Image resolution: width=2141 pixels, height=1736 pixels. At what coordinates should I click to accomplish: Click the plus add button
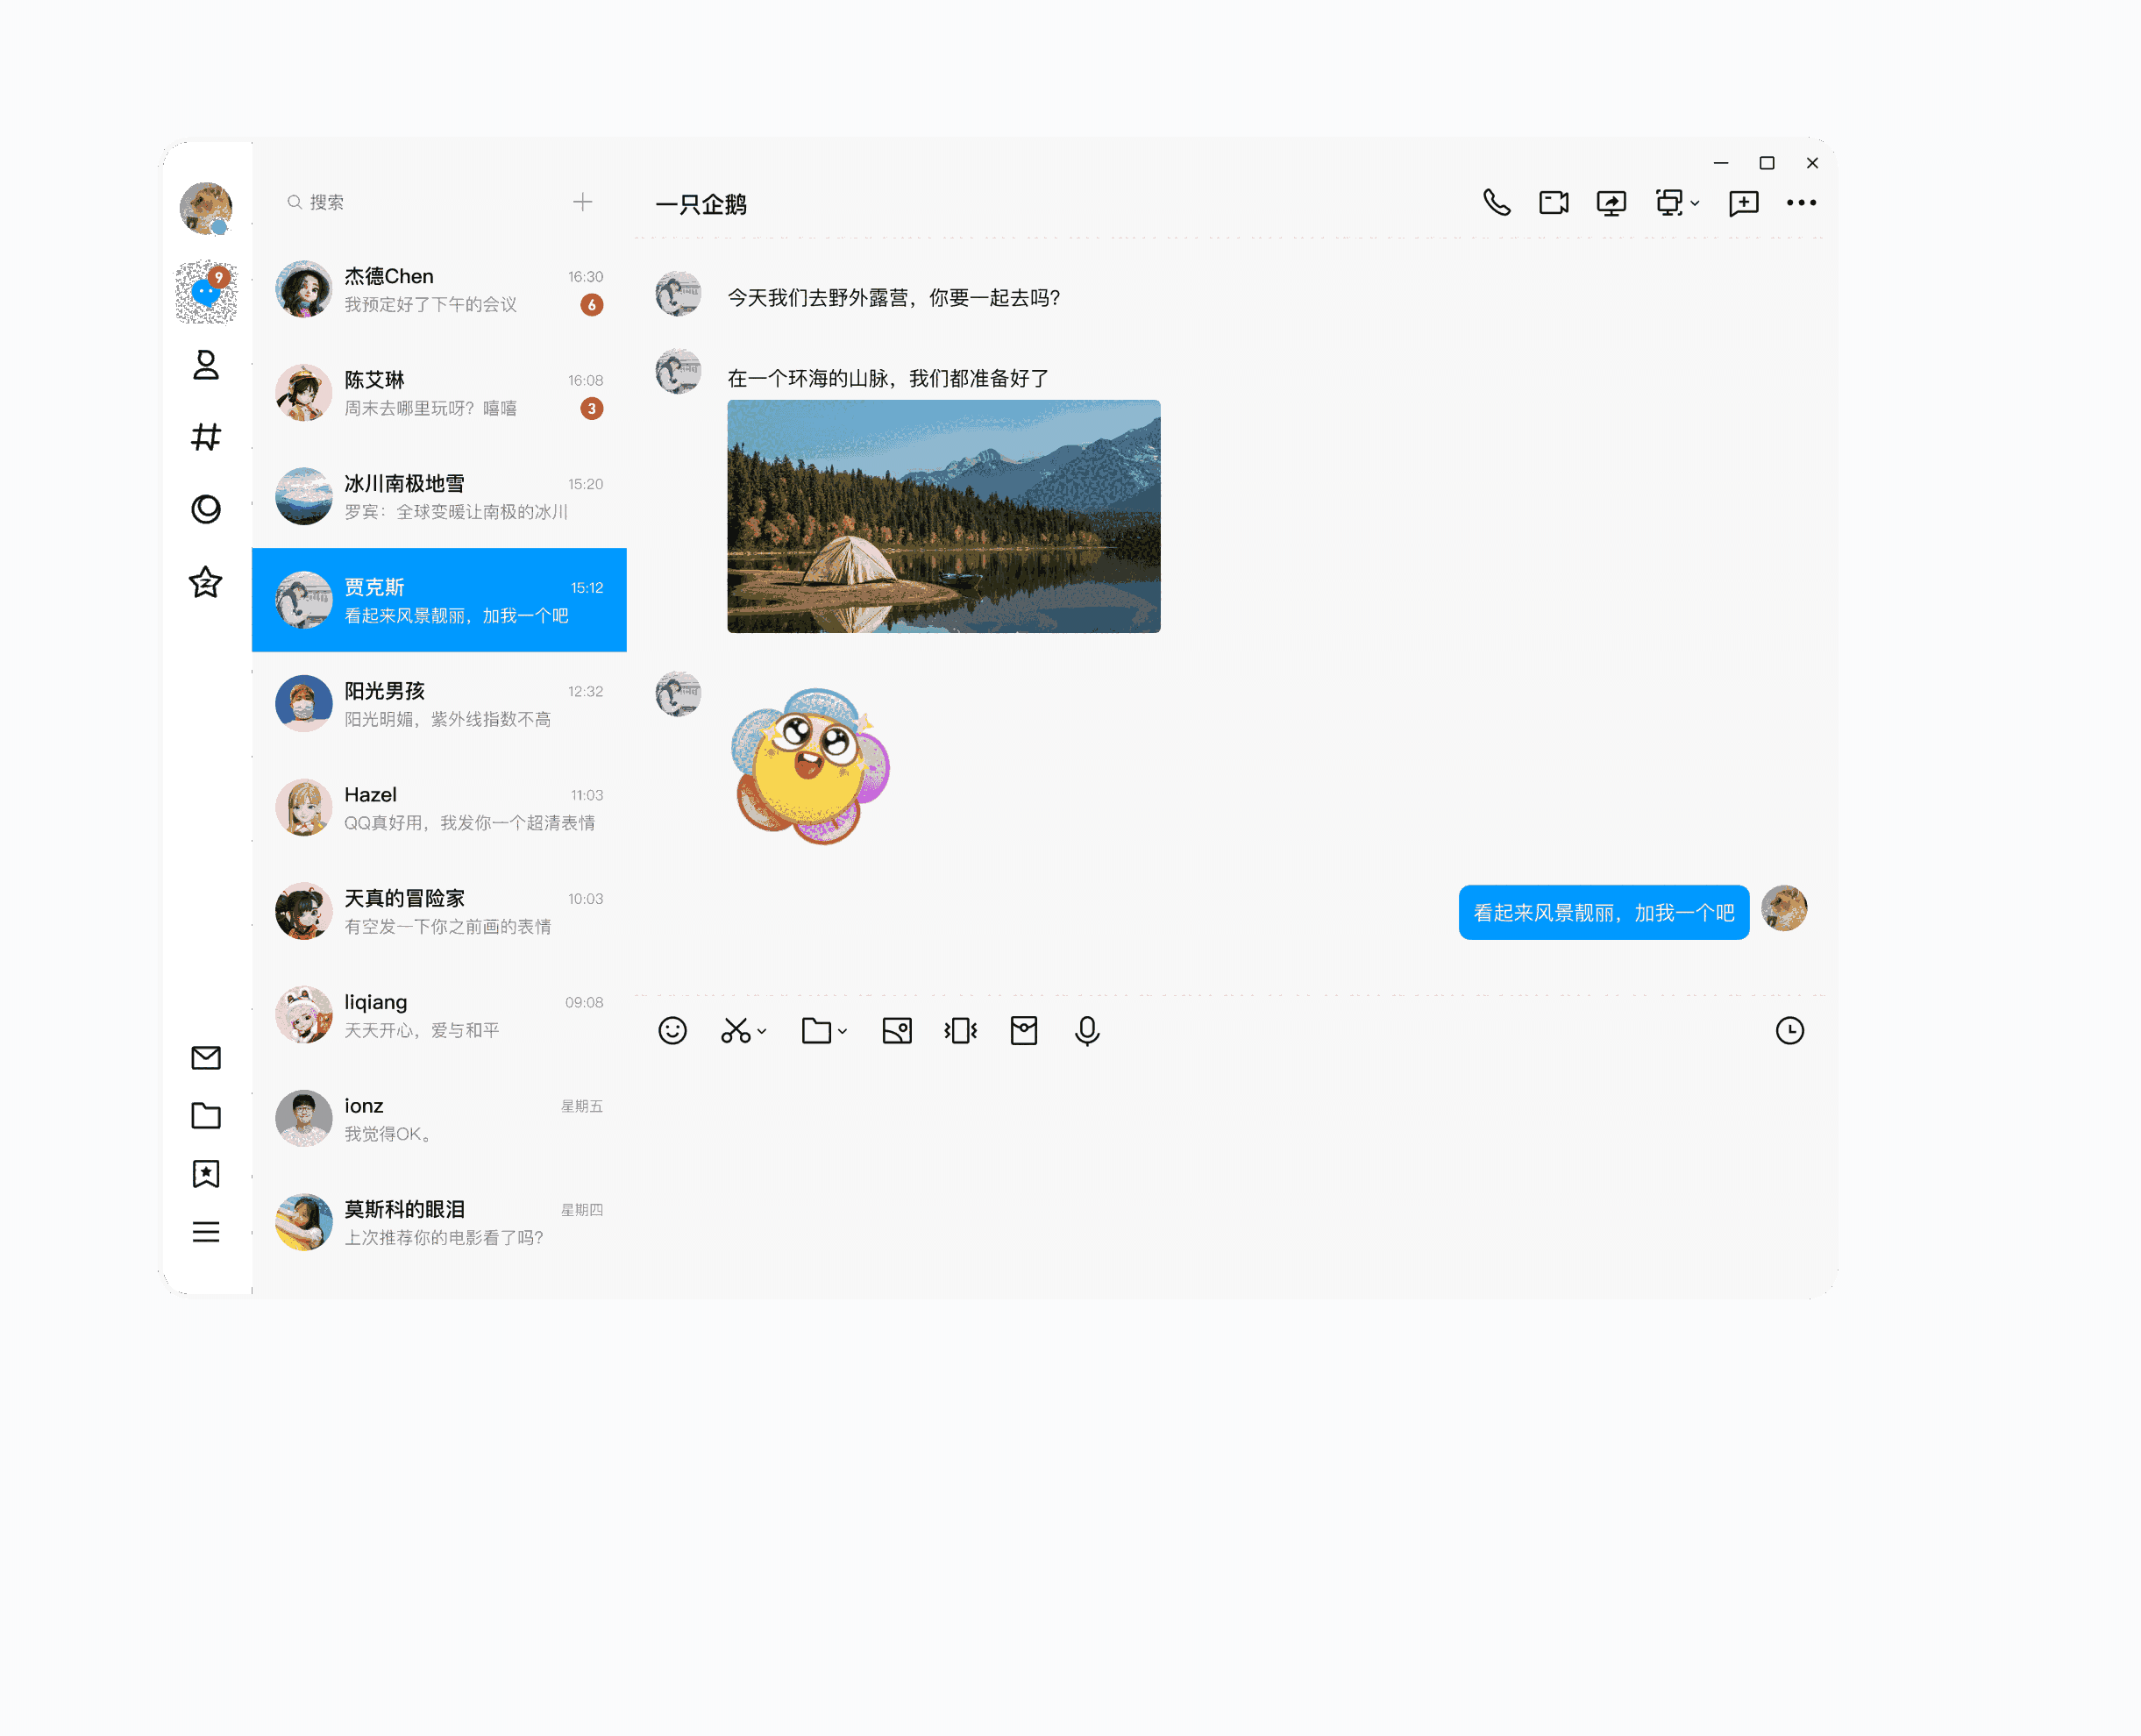tap(583, 202)
